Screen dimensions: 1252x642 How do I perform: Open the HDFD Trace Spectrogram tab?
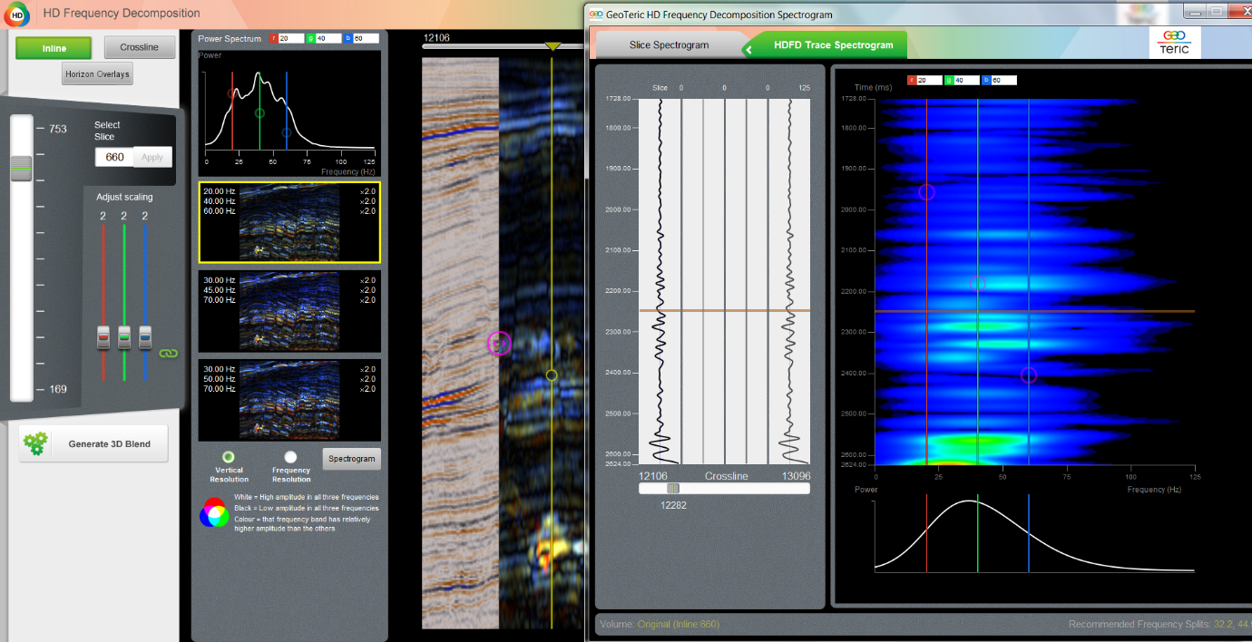(833, 44)
